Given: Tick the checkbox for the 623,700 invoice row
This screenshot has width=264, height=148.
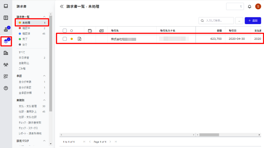Looking at the screenshot, I should tap(65, 39).
